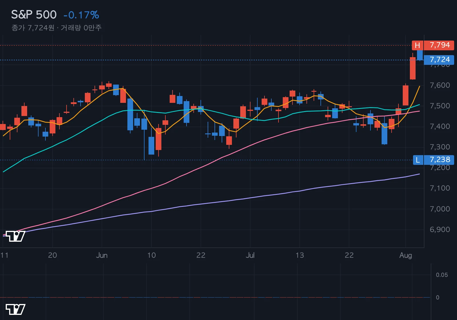The image size is (457, 320).
Task: Select the 7,400 price axis label
Action: pos(440,126)
